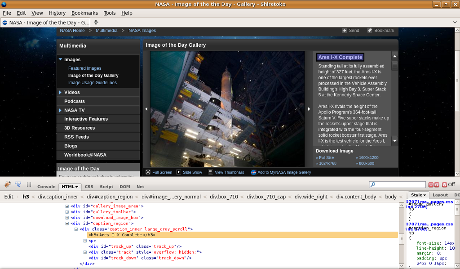
Task: Switch to the Layout side panel tab
Action: tap(440, 195)
